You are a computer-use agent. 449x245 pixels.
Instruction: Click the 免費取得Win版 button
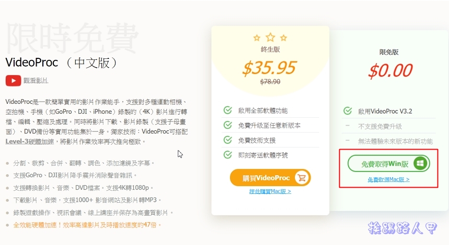tap(389, 164)
